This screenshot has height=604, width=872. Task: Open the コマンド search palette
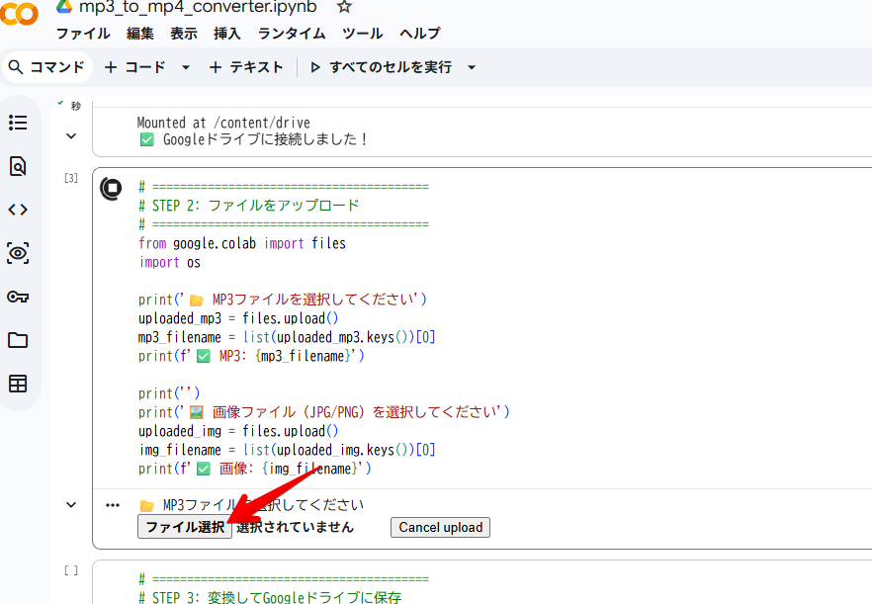coord(46,67)
